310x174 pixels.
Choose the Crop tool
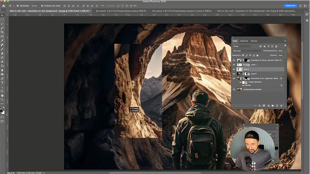(x=2, y=32)
